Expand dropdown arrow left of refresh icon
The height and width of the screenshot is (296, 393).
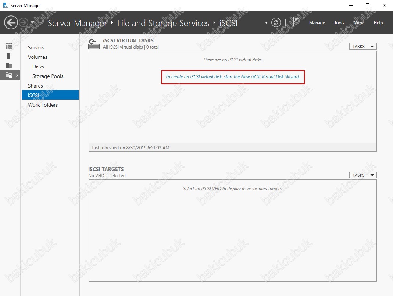[x=266, y=23]
